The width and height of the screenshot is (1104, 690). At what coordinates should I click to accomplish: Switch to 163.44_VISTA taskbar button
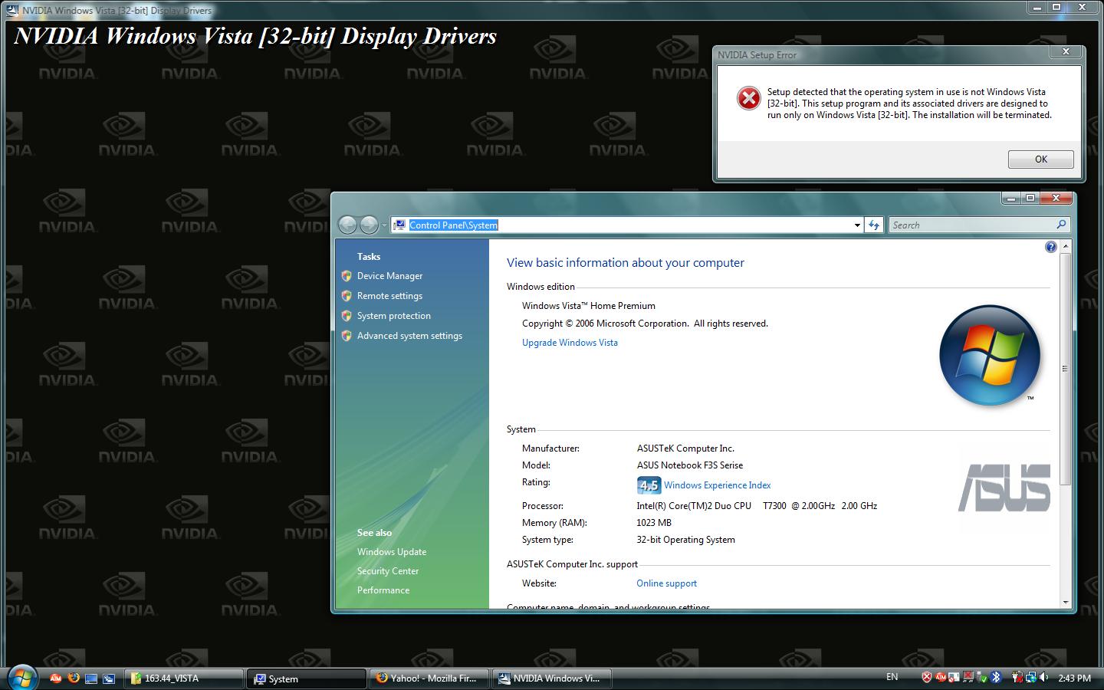pyautogui.click(x=183, y=678)
